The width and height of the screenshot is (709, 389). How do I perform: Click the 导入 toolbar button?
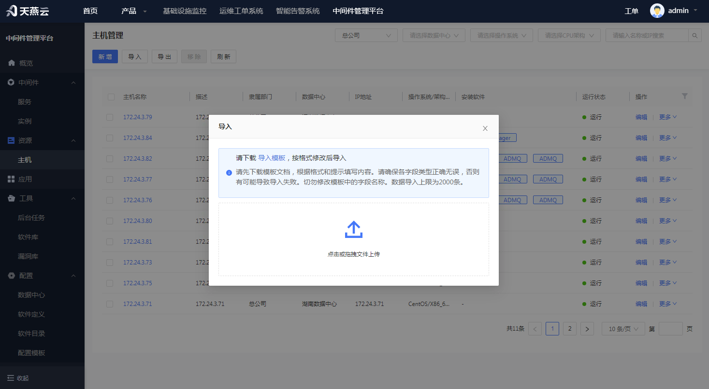click(x=135, y=56)
